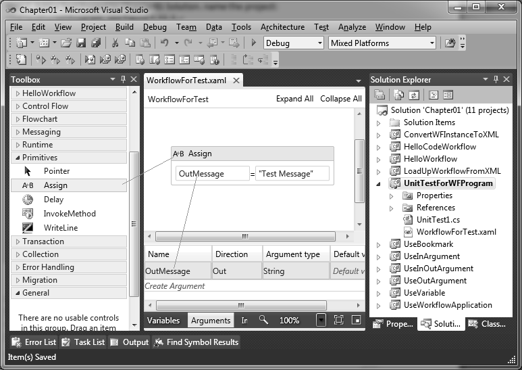Click the Navigate Forward toolbar icon
This screenshot has height=370, width=522.
tap(234, 43)
